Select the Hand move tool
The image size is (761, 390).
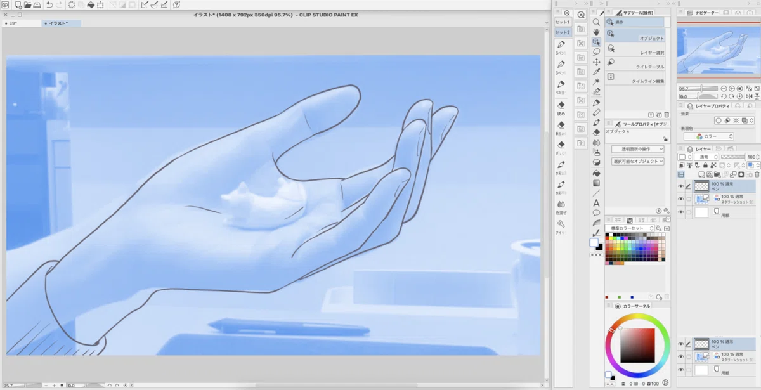click(596, 32)
